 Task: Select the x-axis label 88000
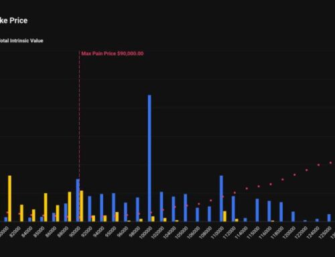(x=63, y=232)
